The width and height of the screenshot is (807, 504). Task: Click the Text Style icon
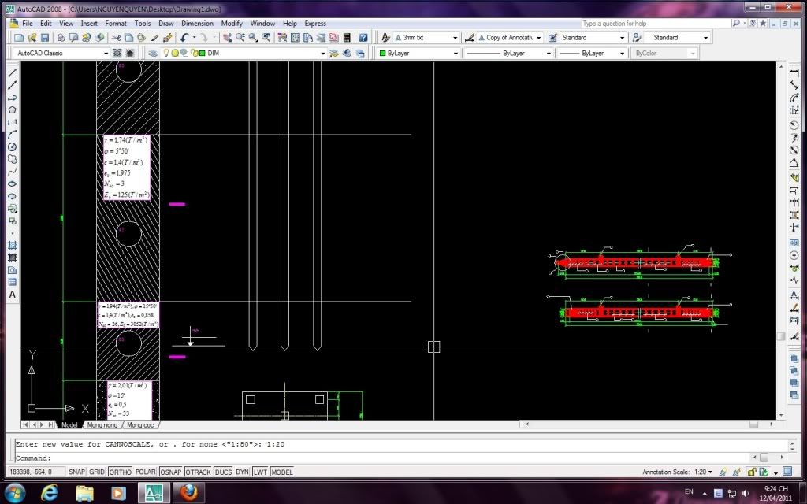coord(385,38)
